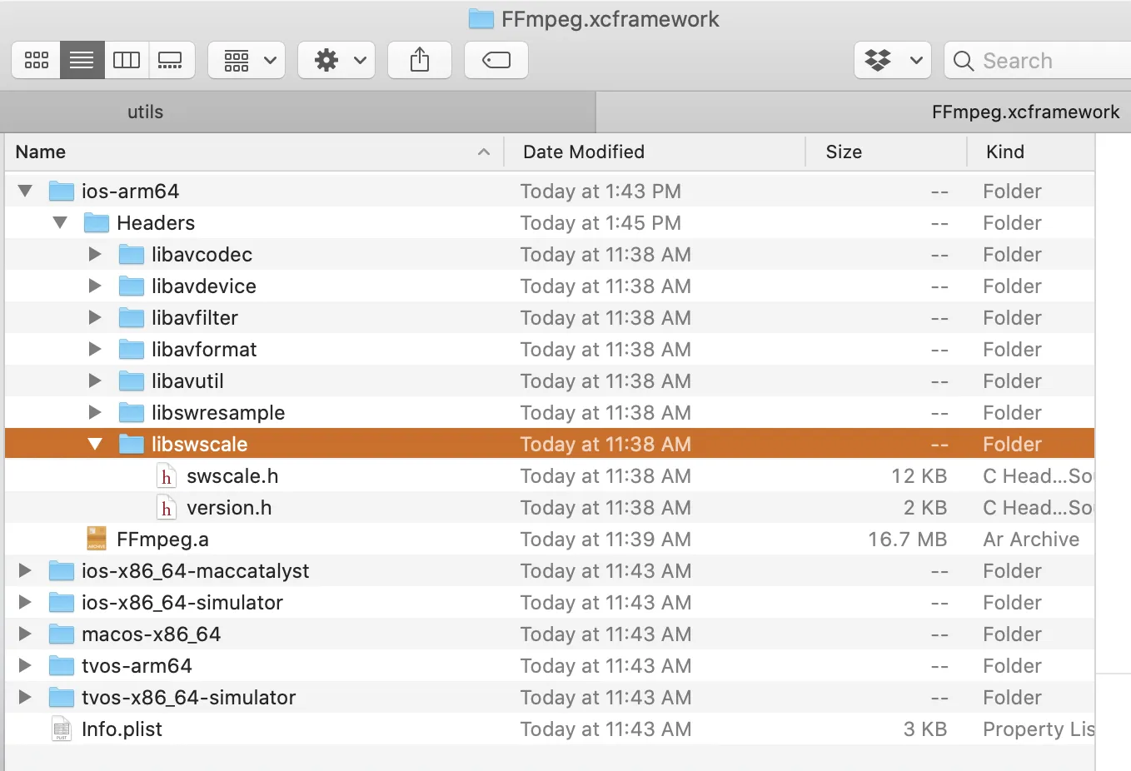Image resolution: width=1131 pixels, height=771 pixels.
Task: Select the version.h header file icon
Action: click(167, 508)
